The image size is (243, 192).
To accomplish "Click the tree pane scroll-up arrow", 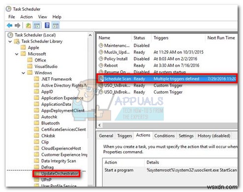I will (x=90, y=35).
